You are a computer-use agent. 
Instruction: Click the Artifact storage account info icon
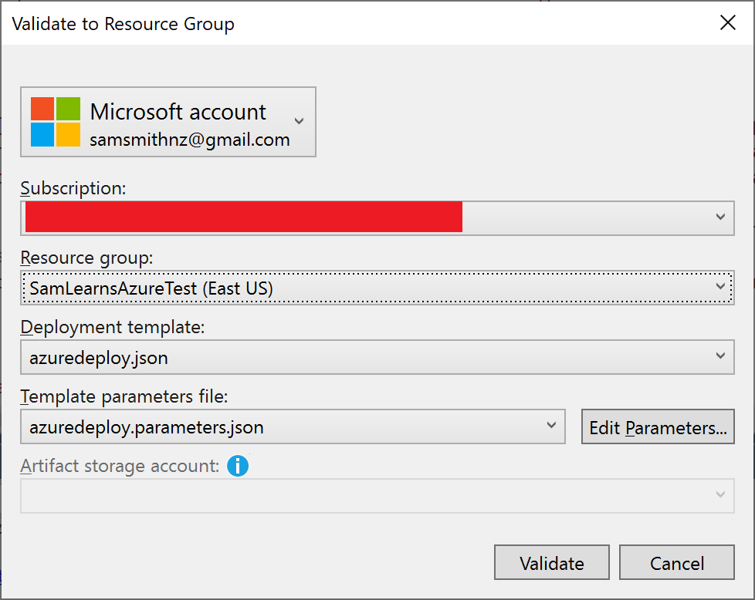tap(238, 466)
